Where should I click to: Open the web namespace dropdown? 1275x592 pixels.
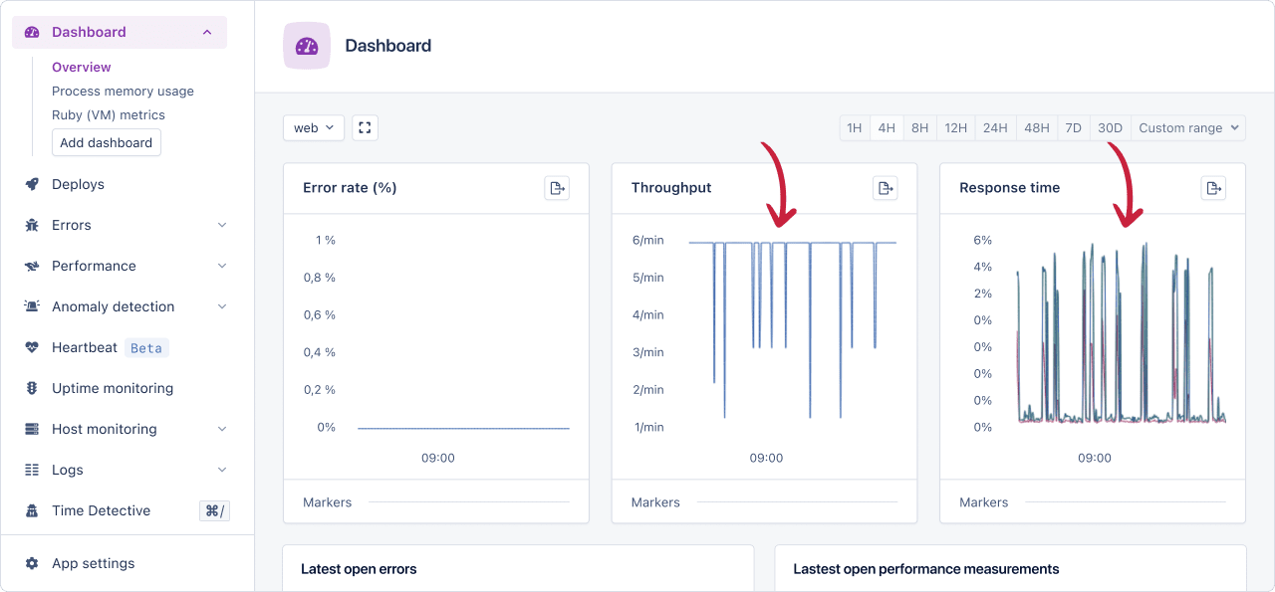(x=313, y=127)
